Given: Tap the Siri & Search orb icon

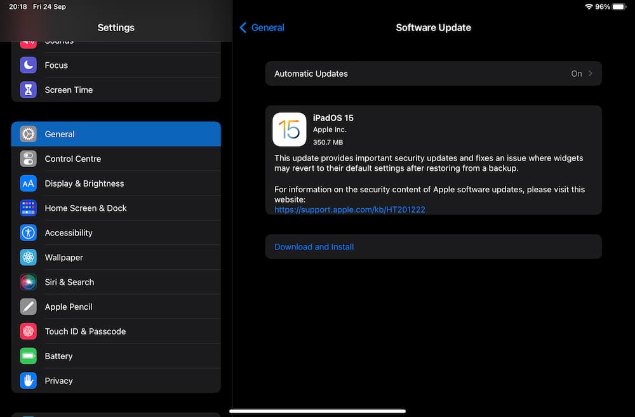Looking at the screenshot, I should point(29,282).
